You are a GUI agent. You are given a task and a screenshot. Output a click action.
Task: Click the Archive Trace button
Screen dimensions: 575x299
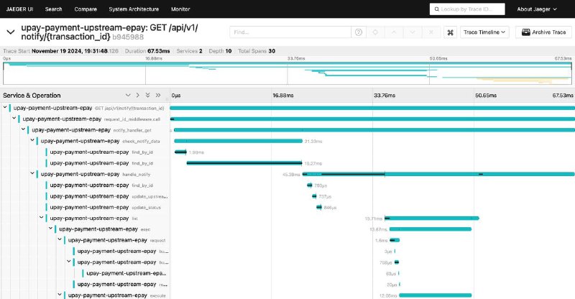tap(544, 32)
